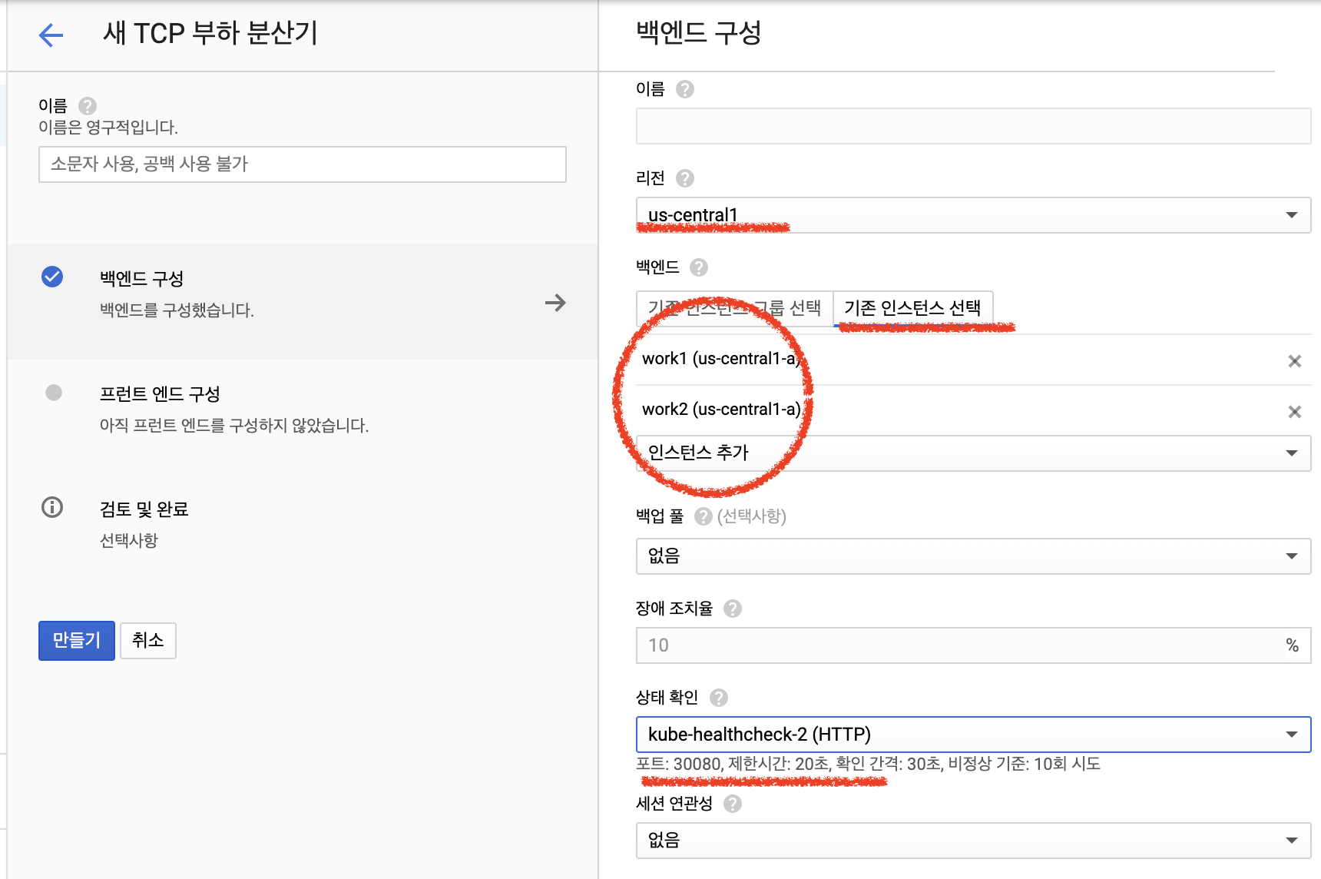The width and height of the screenshot is (1321, 879).
Task: Click the 만들기 button
Action: pyautogui.click(x=77, y=641)
